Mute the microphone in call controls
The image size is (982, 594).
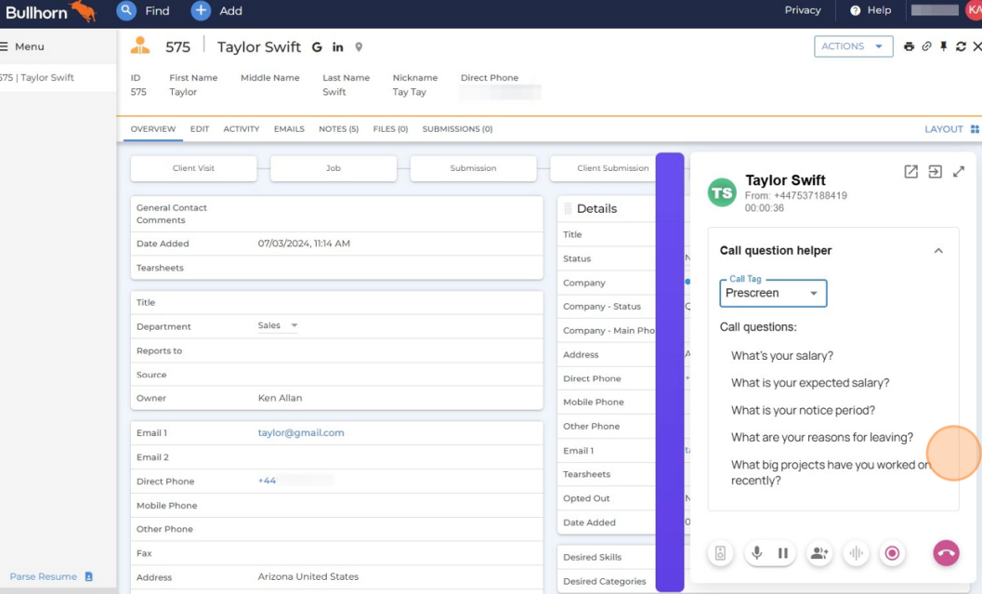[757, 553]
